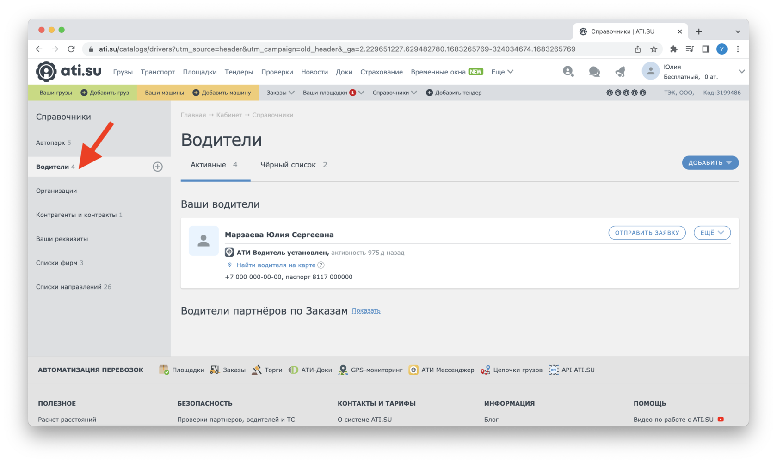Open the Chrome three-dot menu

tap(738, 49)
